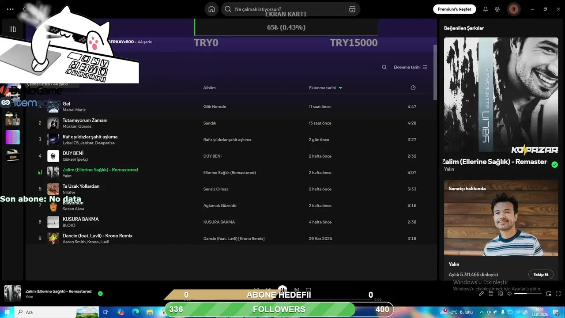The image size is (565, 318).
Task: Click the playlist scrollbar
Action: (x=435, y=73)
